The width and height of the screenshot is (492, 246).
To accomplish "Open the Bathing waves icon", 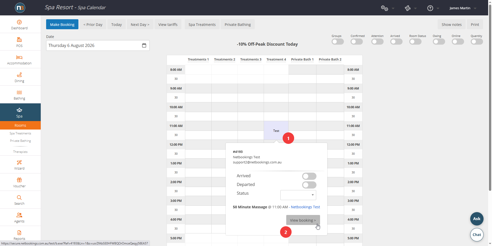I will [x=19, y=92].
